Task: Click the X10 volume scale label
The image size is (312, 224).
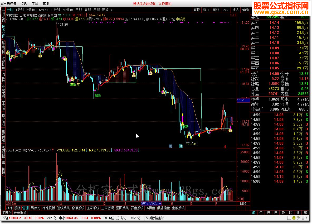Action: [240, 199]
